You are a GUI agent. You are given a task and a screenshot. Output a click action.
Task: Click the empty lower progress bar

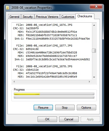[54, 97]
